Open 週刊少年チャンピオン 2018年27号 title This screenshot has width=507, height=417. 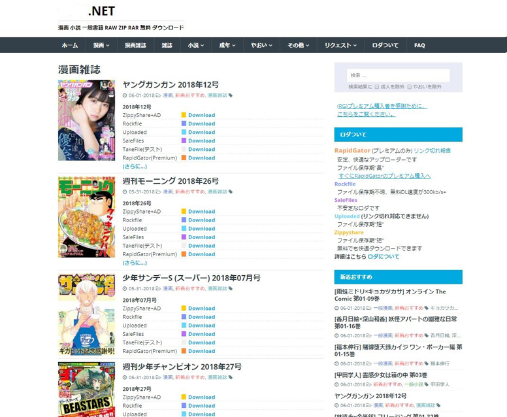182,367
